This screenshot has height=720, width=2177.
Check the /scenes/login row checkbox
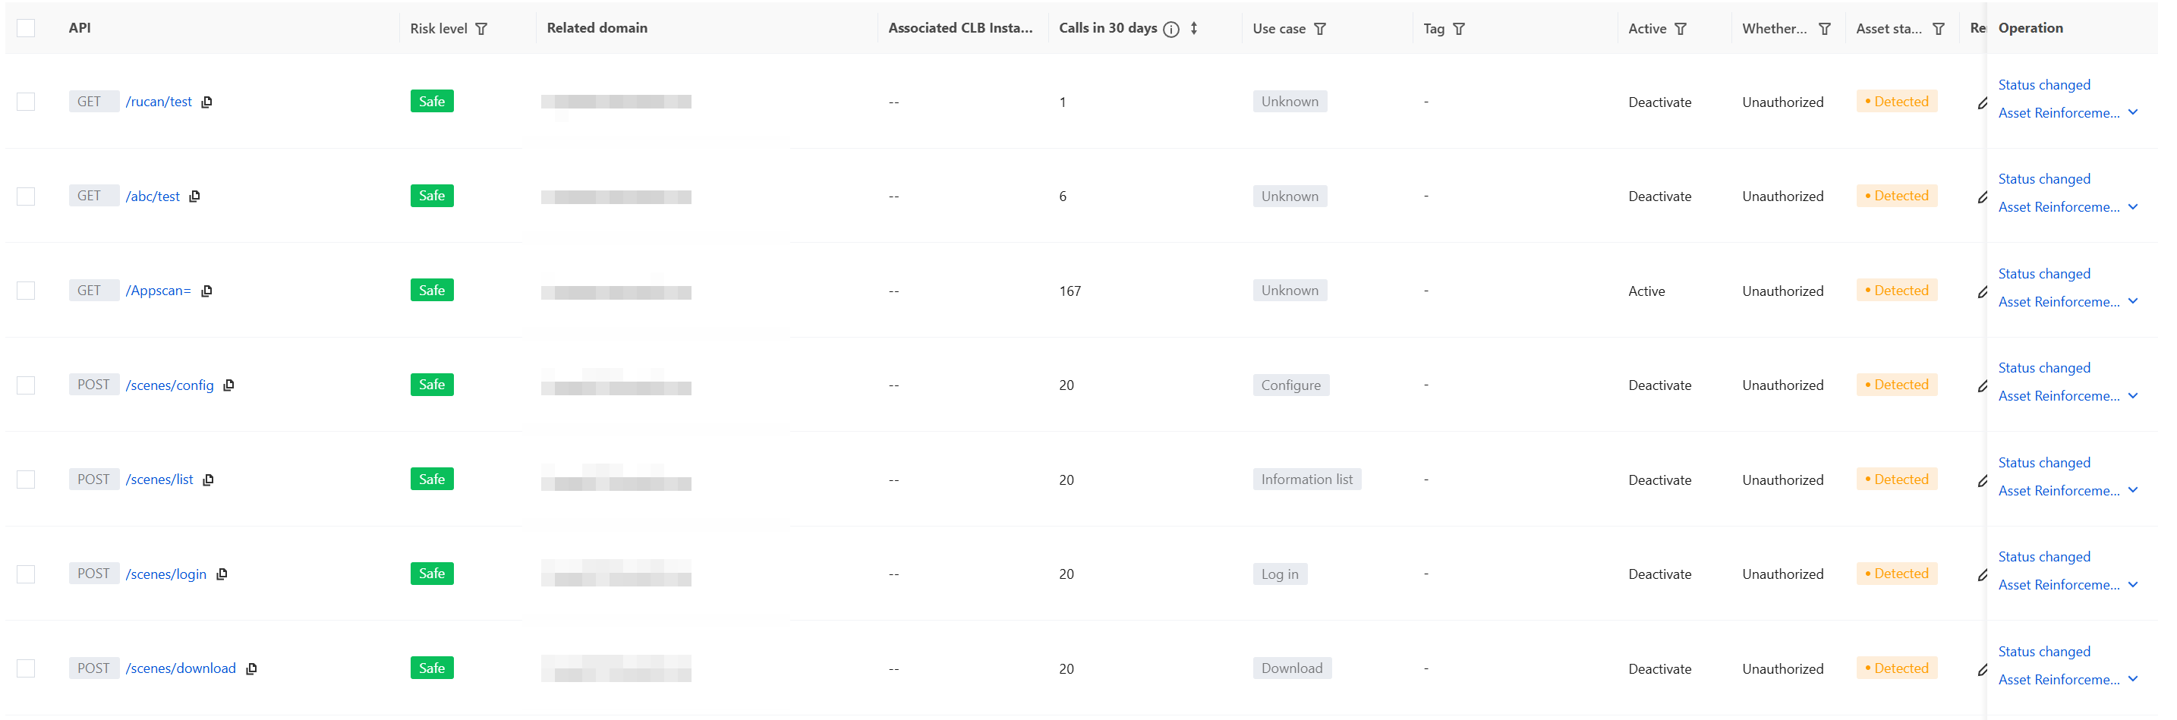pyautogui.click(x=27, y=574)
